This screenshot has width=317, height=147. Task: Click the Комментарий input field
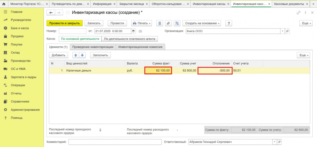[115, 142]
